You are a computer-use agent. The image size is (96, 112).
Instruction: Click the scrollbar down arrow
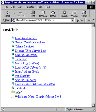coord(93,105)
